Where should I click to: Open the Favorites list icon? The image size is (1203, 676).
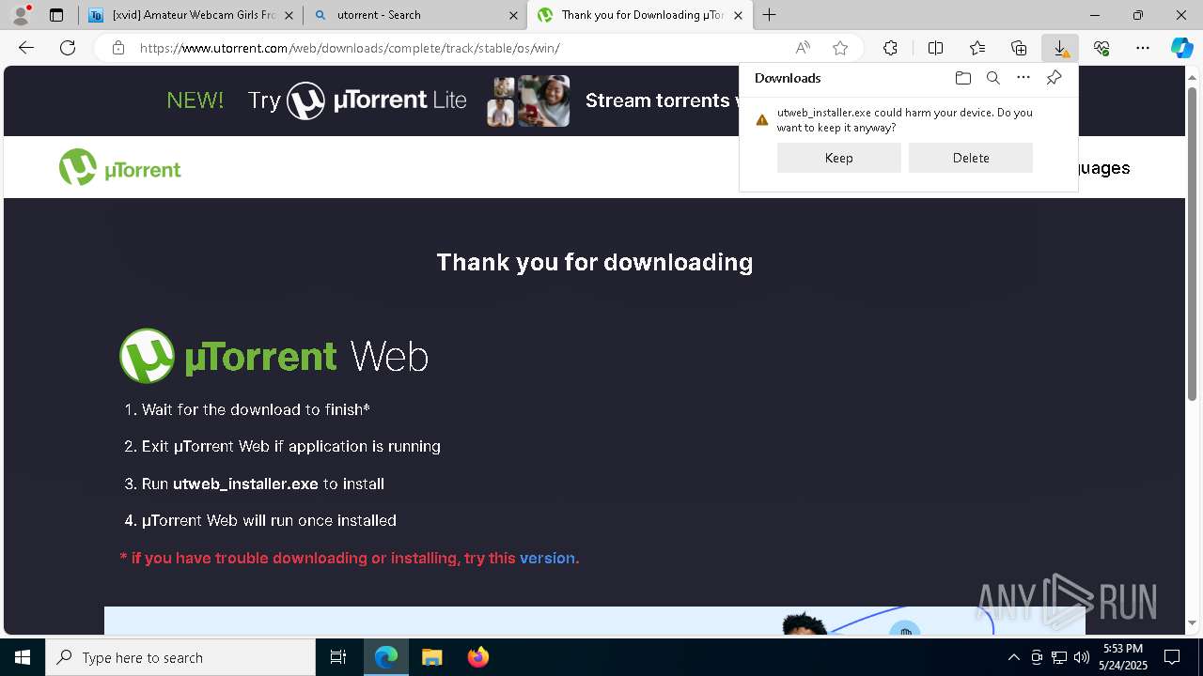coord(977,48)
